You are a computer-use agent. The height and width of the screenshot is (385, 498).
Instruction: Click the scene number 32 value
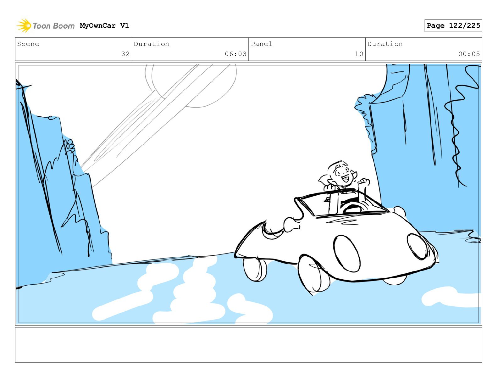click(125, 54)
